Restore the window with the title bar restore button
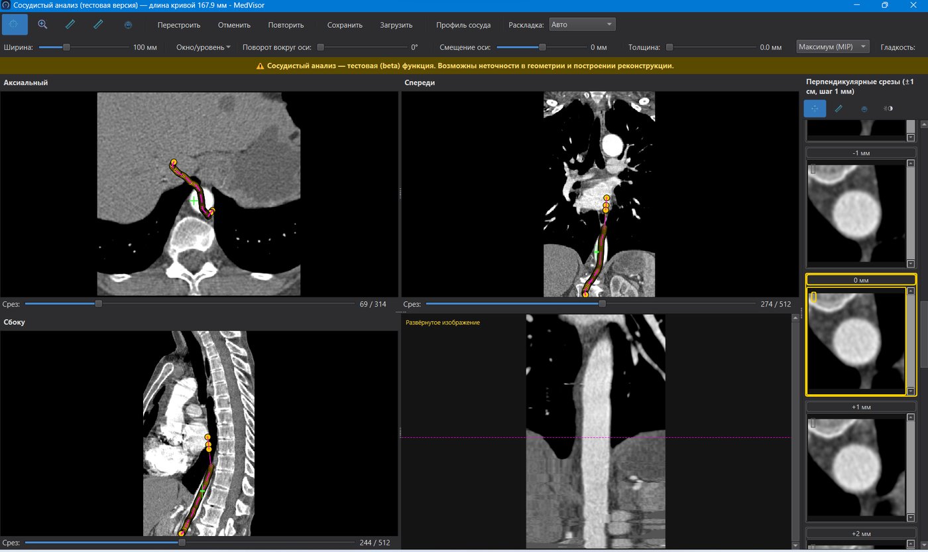The height and width of the screenshot is (552, 928). tap(884, 5)
